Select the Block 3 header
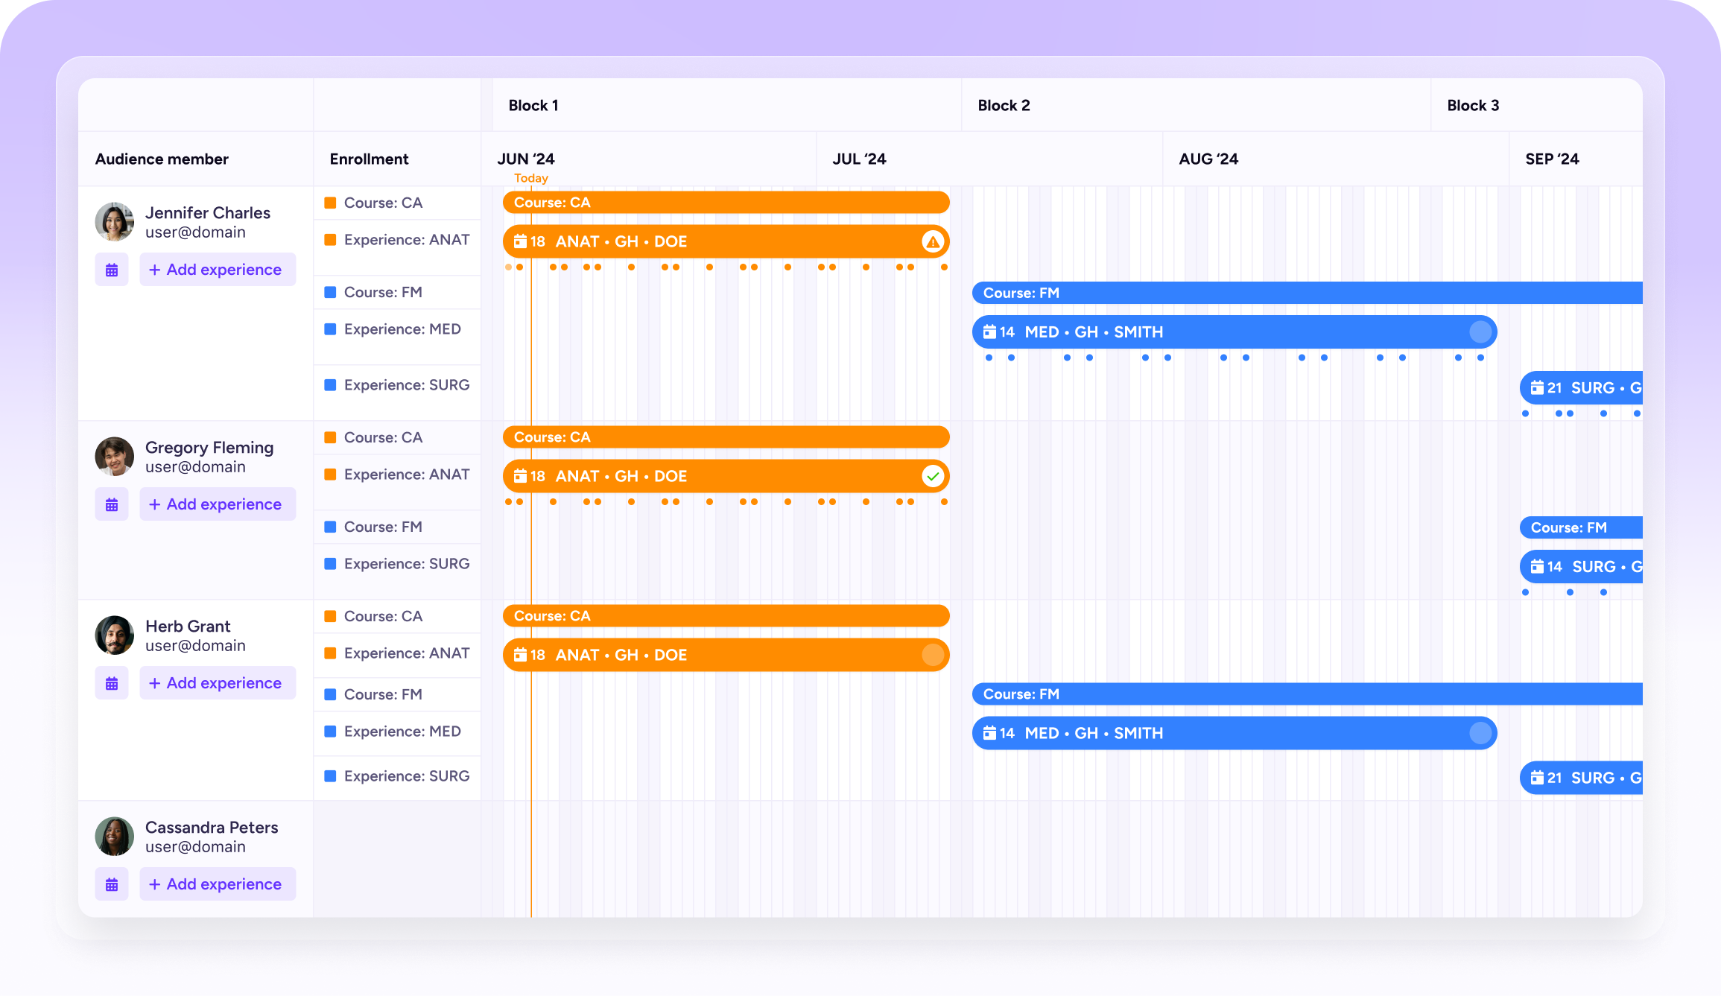This screenshot has width=1721, height=996. pos(1473,106)
